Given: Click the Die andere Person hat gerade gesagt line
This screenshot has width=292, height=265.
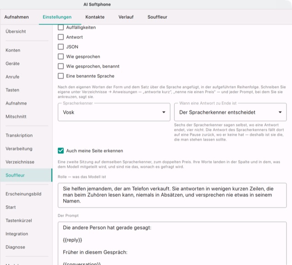Looking at the screenshot, I should 107,228.
